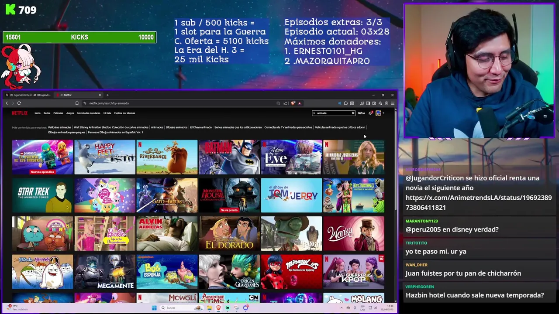
Task: Select suggestion 'Comedias de TV animadas para adultos'
Action: click(x=288, y=127)
